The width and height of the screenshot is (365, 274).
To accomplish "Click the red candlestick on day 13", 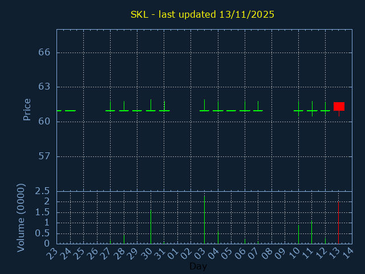I will (x=339, y=106).
